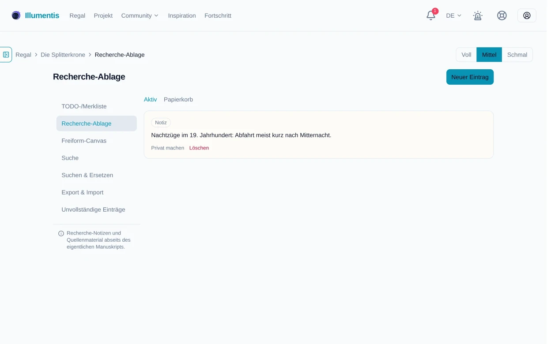Switch to the Aktiv tab
This screenshot has width=551, height=344.
click(x=151, y=100)
